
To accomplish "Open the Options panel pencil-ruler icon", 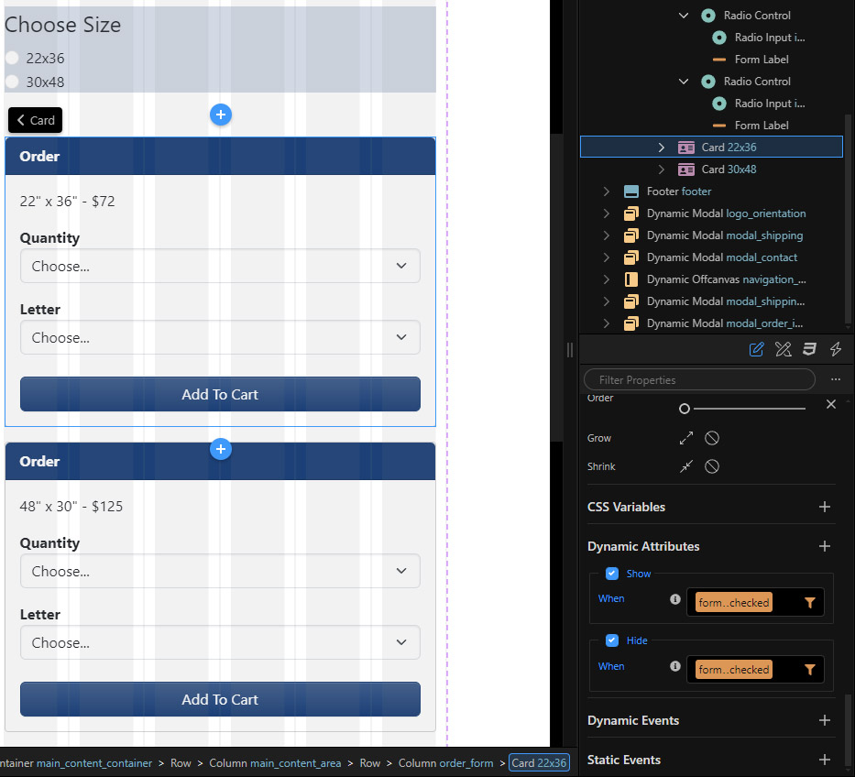I will (x=783, y=349).
